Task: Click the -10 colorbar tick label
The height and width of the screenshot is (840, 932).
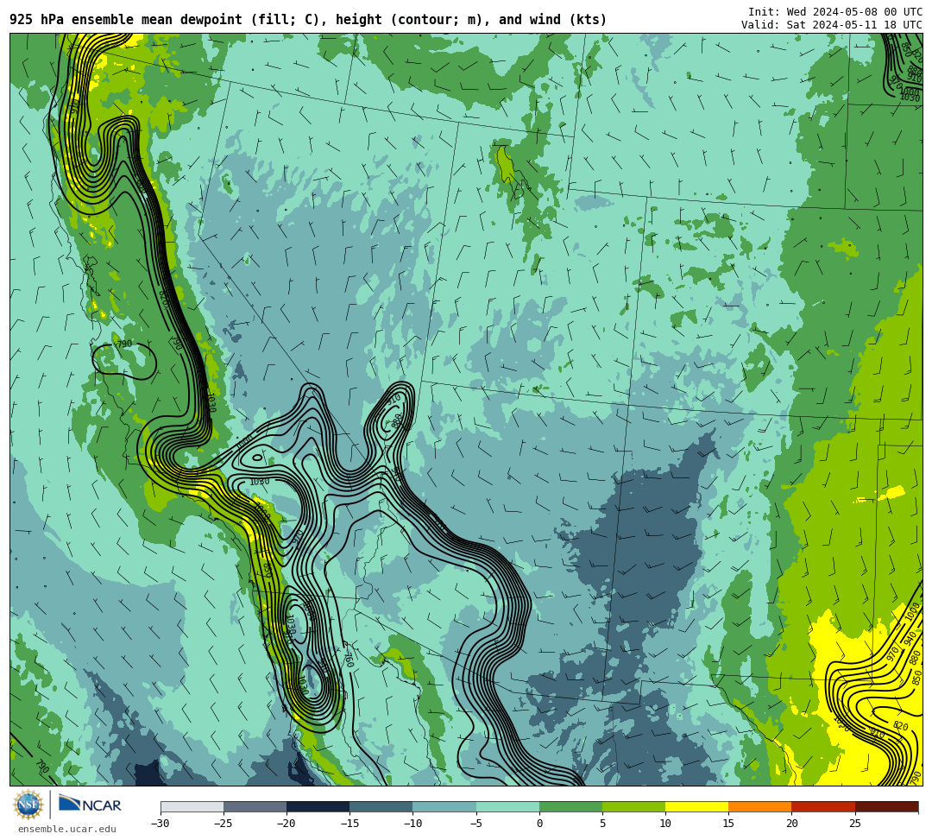Action: point(412,824)
